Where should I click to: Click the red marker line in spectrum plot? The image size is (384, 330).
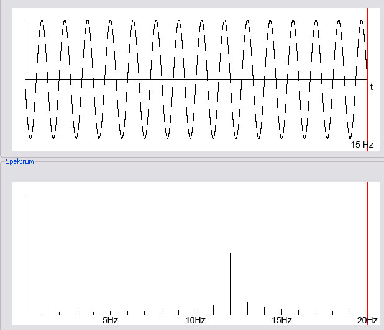(x=368, y=253)
